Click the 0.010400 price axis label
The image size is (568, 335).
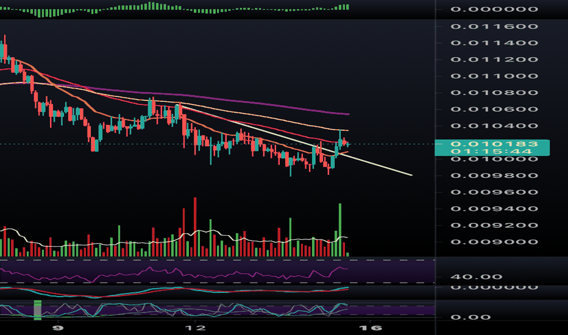pyautogui.click(x=494, y=126)
